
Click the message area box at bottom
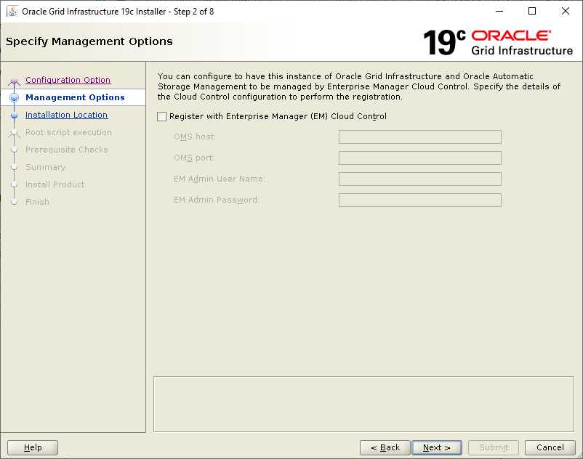pos(363,404)
